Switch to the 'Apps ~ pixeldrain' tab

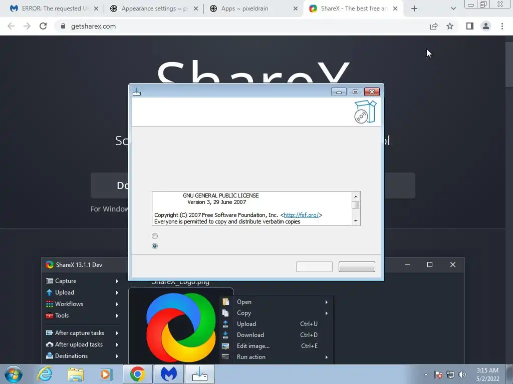click(x=253, y=8)
